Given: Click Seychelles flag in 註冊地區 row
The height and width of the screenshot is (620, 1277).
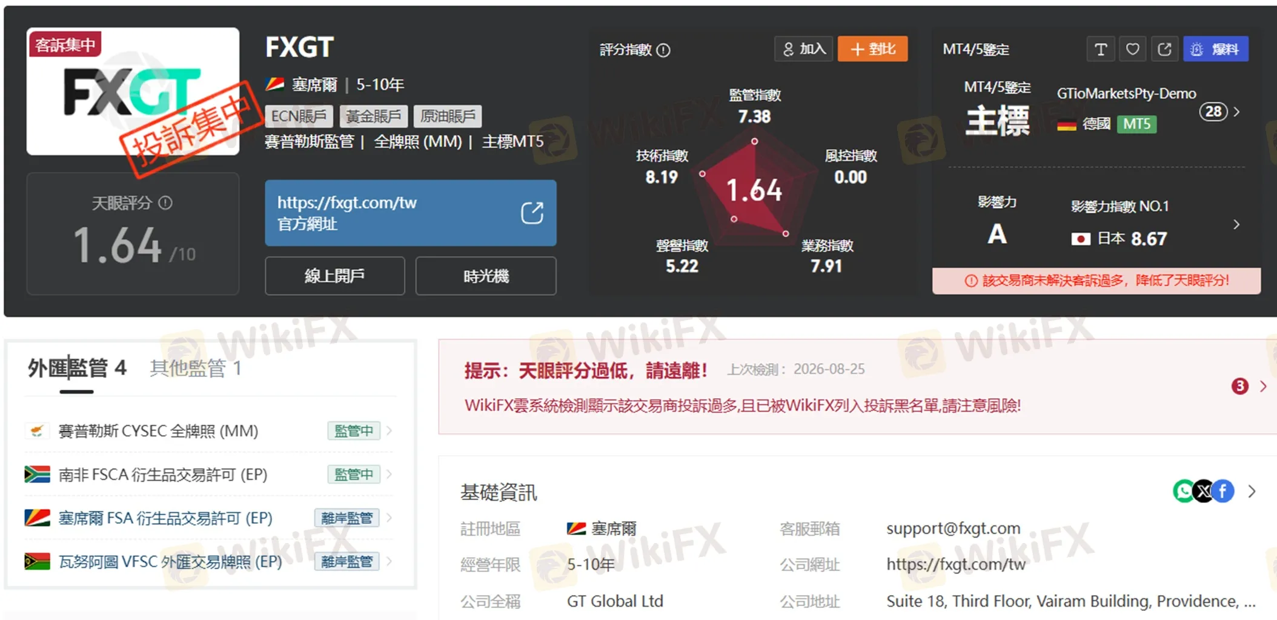Looking at the screenshot, I should [576, 528].
